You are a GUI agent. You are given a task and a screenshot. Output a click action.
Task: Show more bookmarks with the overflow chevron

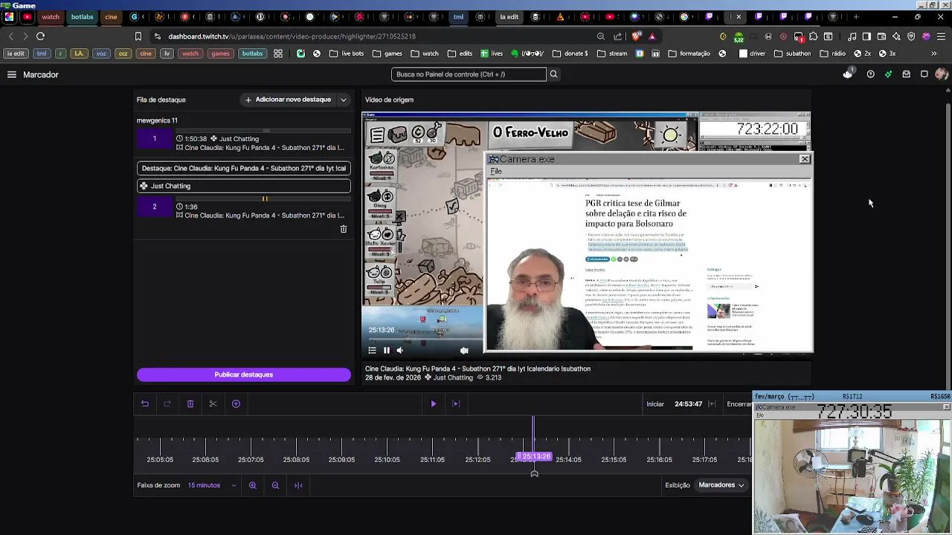(x=934, y=53)
